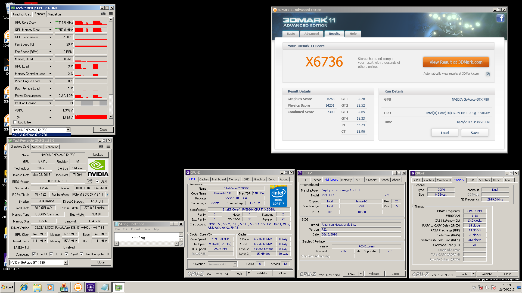This screenshot has height=293, width=522.
Task: Open the Start menu
Action: click(8, 287)
